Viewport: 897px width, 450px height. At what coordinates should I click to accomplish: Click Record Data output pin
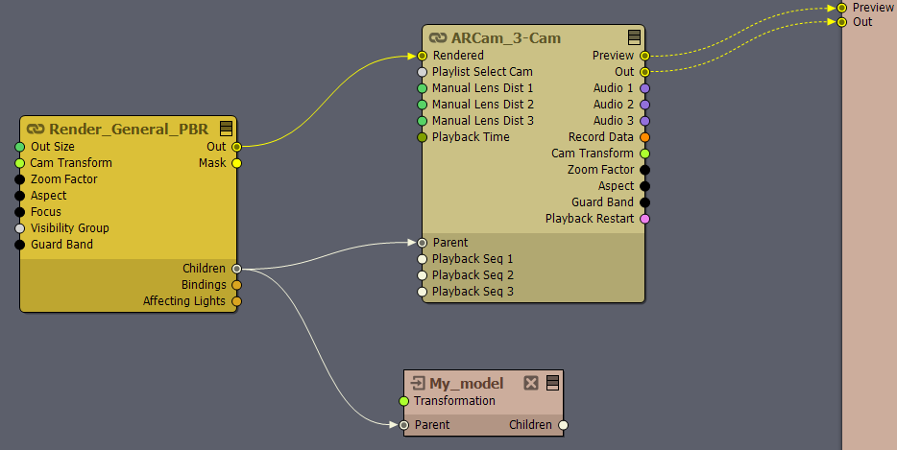click(x=644, y=137)
